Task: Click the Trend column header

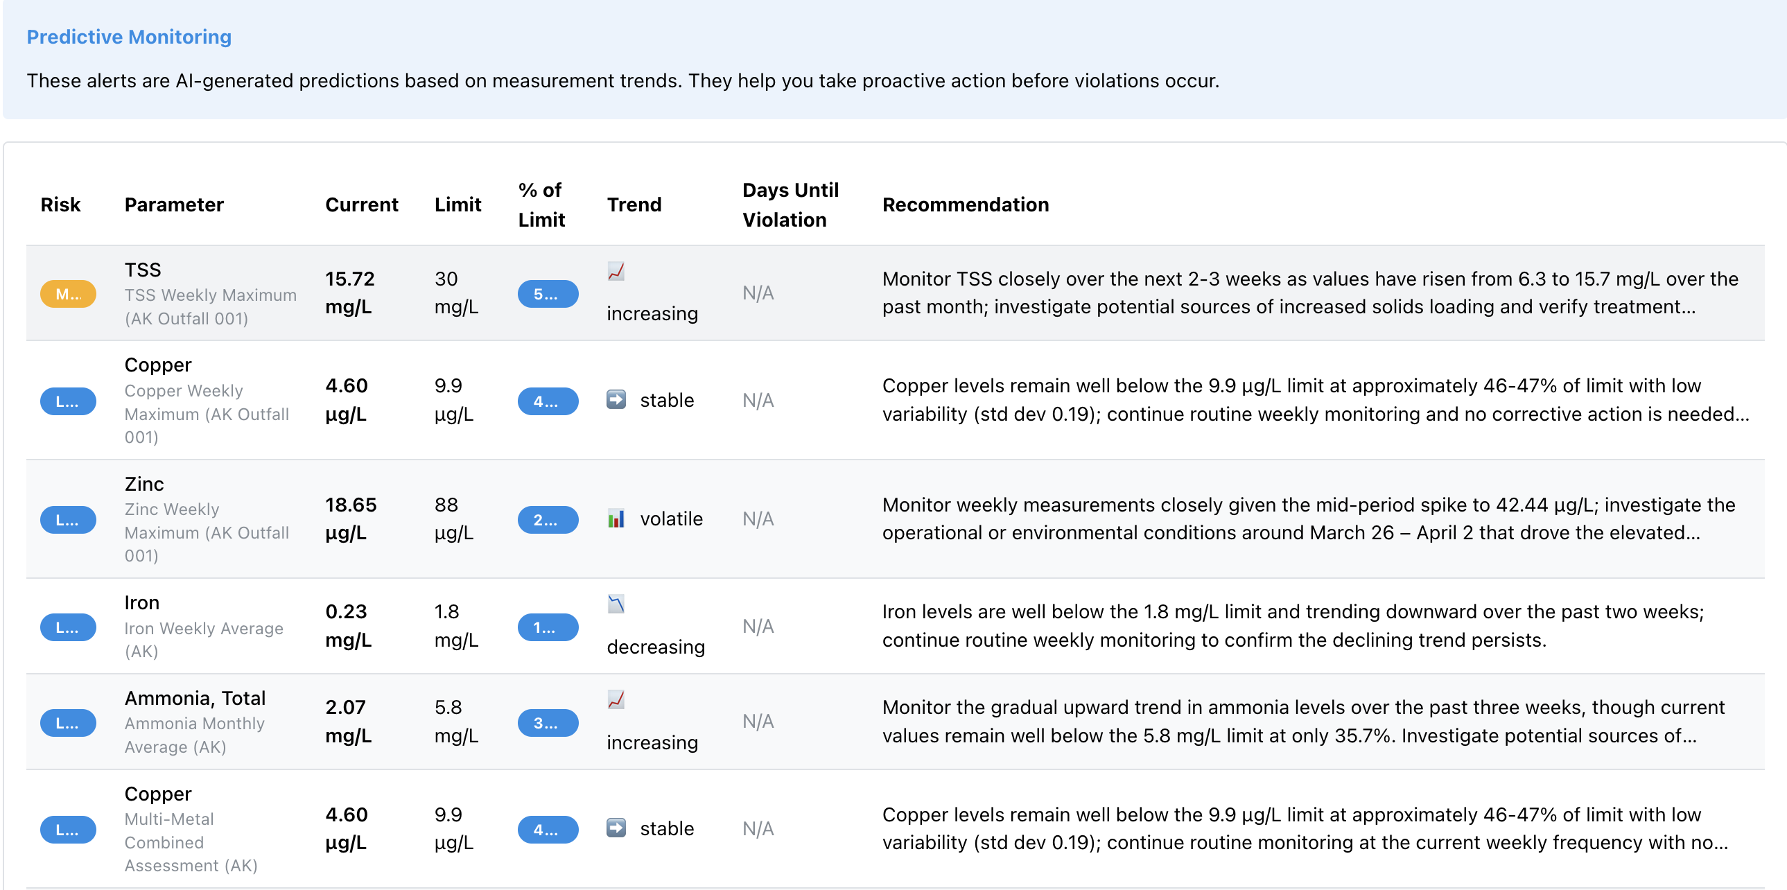Action: click(634, 204)
